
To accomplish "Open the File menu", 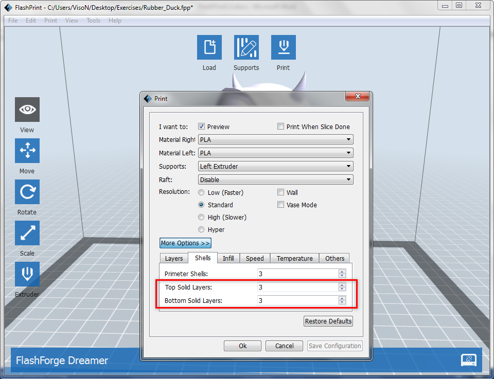I will tap(13, 21).
